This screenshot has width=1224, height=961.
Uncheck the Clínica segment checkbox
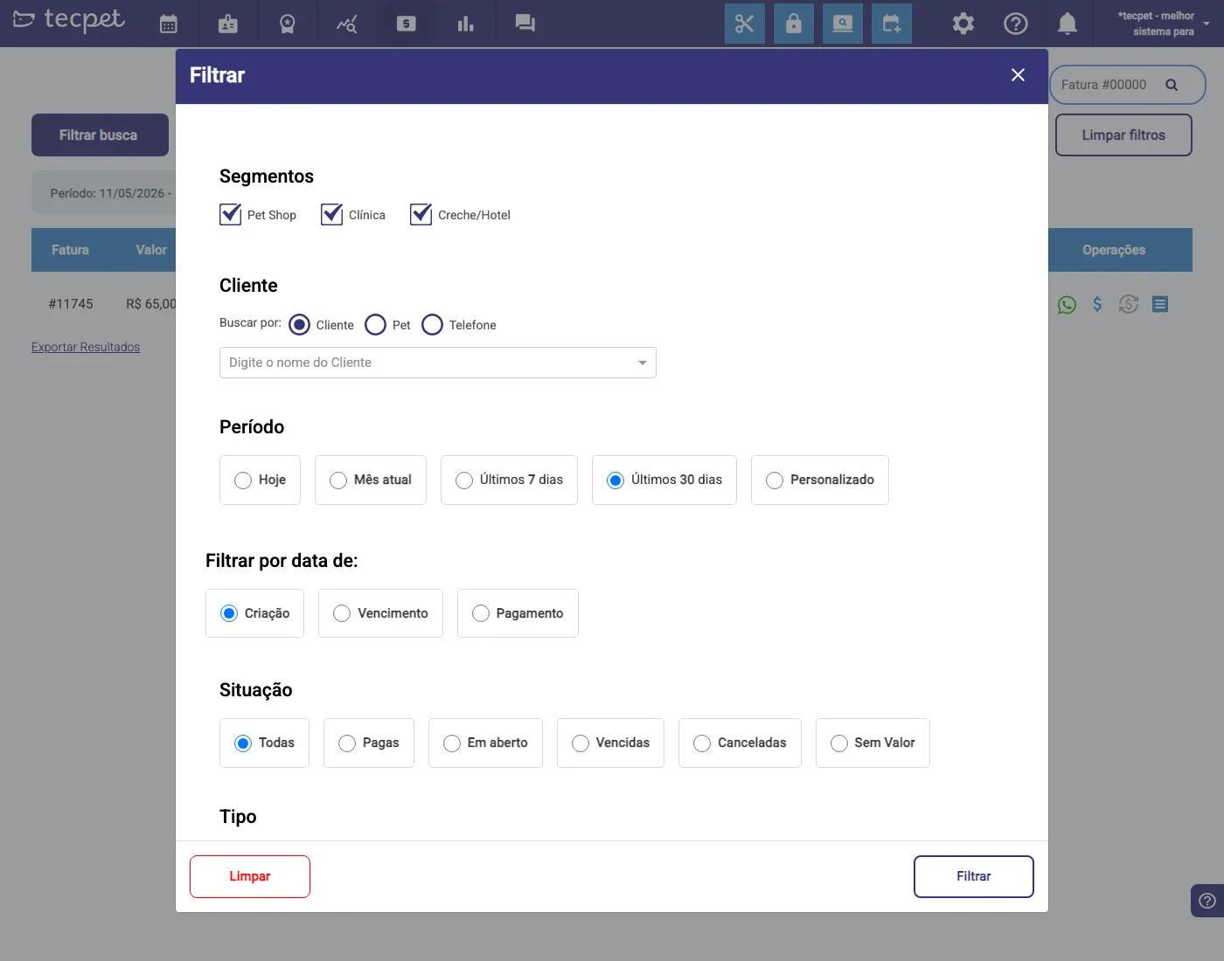[331, 214]
